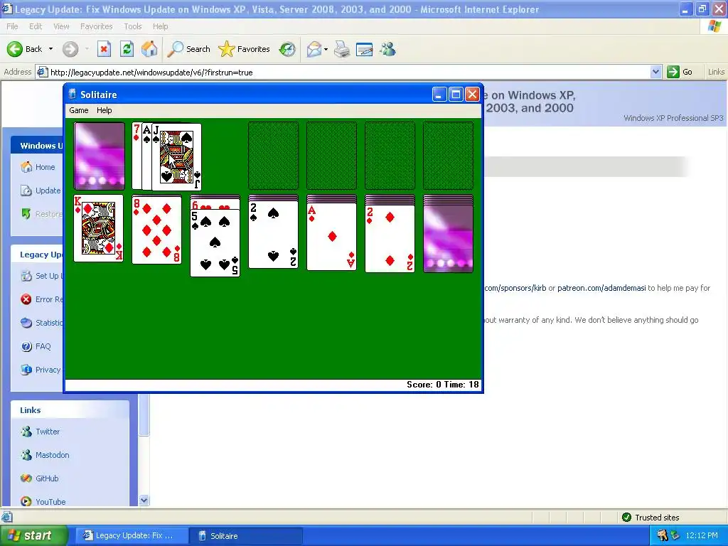
Task: Click the Statistics sidebar link
Action: [41, 323]
